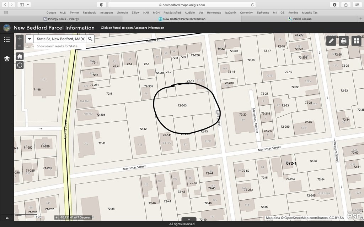The image size is (364, 227).
Task: Expand the sidebar with double-arrow button
Action: click(7, 218)
